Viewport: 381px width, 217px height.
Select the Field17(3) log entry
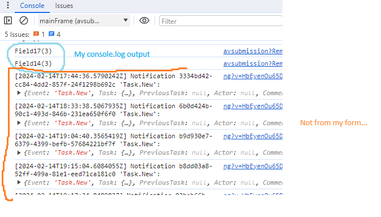pyautogui.click(x=33, y=51)
